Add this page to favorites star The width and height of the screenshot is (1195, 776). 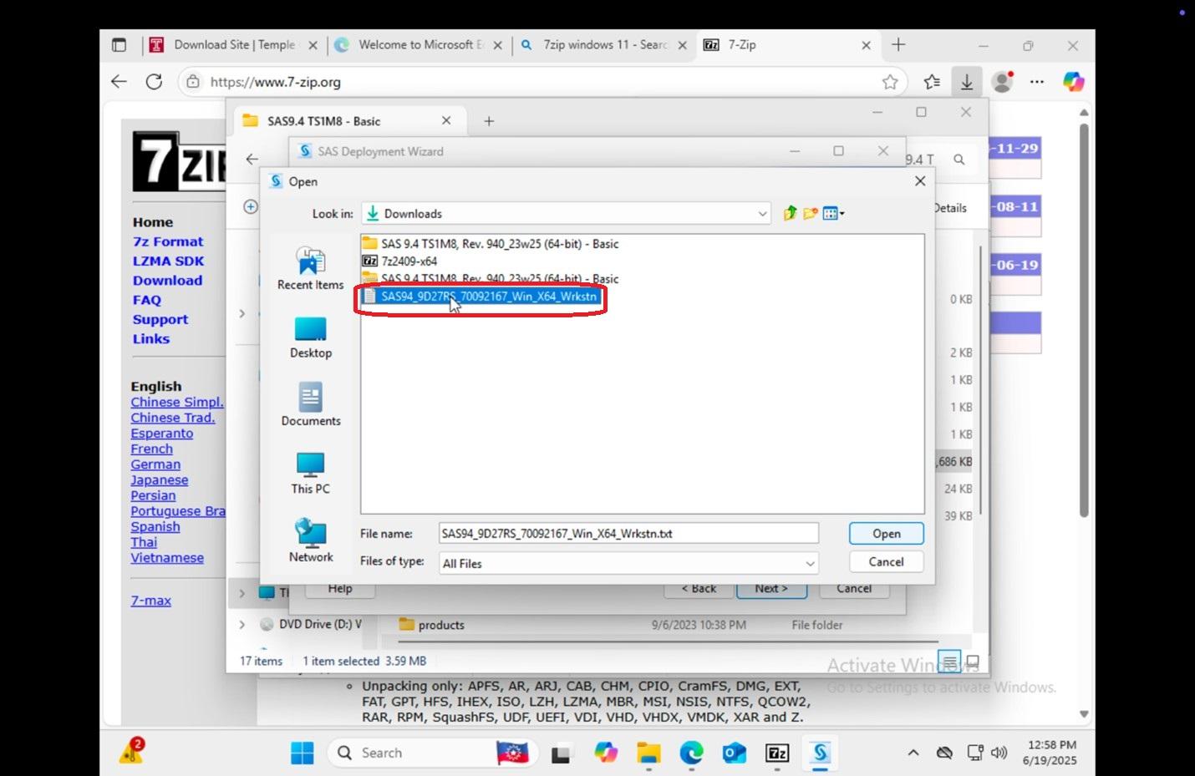pyautogui.click(x=890, y=82)
